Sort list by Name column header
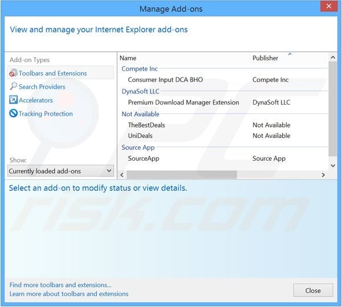The image size is (342, 307). pos(128,58)
